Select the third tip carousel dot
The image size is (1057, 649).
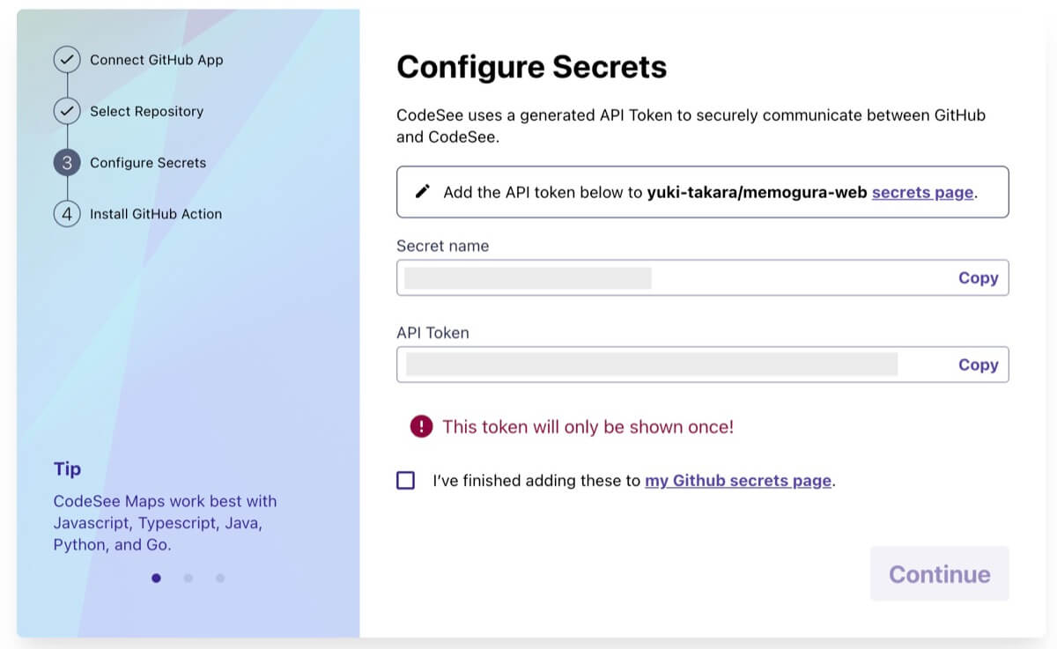220,579
